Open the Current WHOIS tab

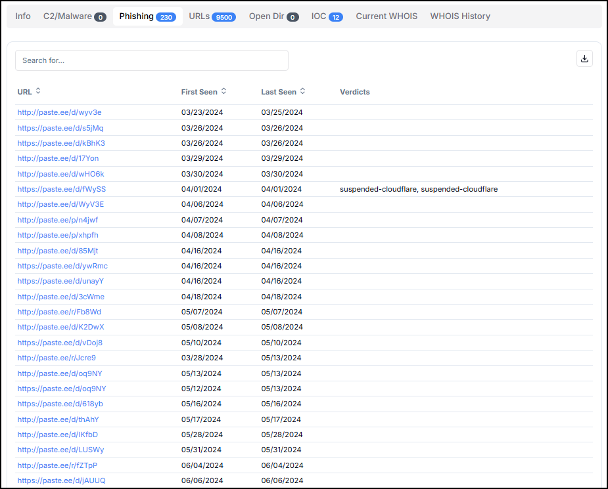pyautogui.click(x=386, y=16)
